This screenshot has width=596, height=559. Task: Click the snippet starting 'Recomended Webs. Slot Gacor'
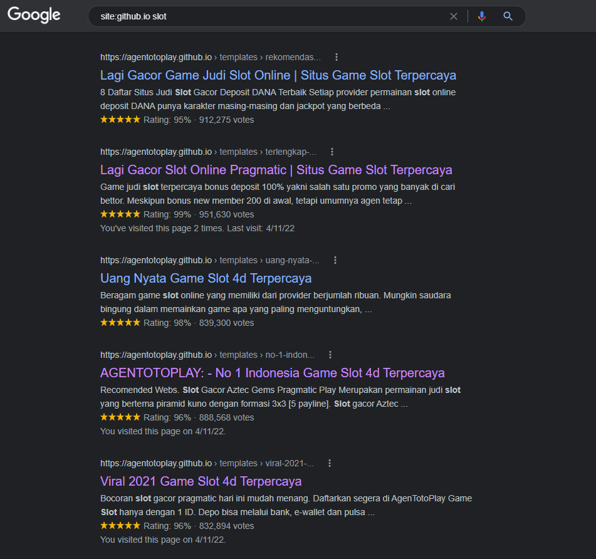pyautogui.click(x=281, y=397)
